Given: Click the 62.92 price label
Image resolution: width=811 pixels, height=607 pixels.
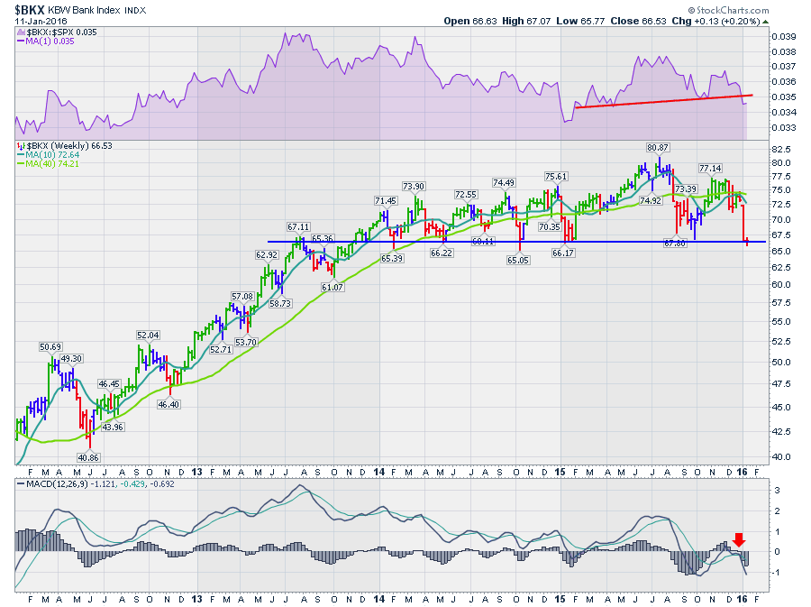Looking at the screenshot, I should (267, 255).
